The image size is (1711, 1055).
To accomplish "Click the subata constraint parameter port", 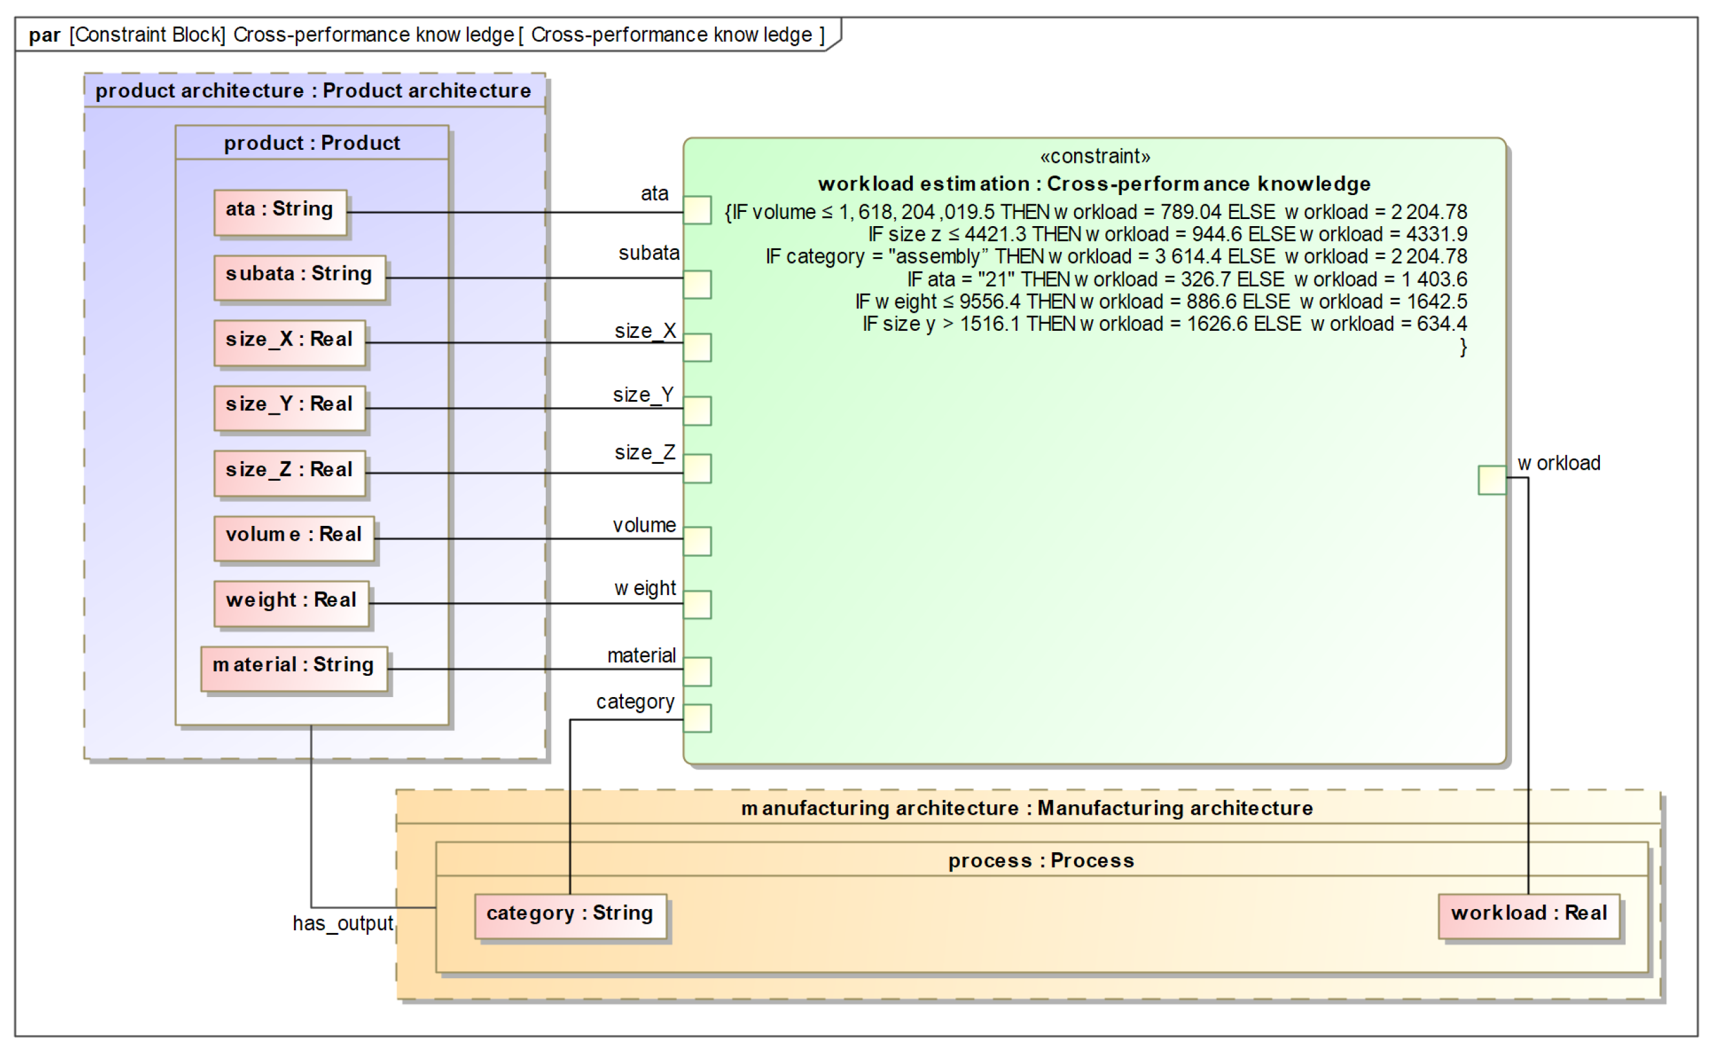I will [697, 285].
